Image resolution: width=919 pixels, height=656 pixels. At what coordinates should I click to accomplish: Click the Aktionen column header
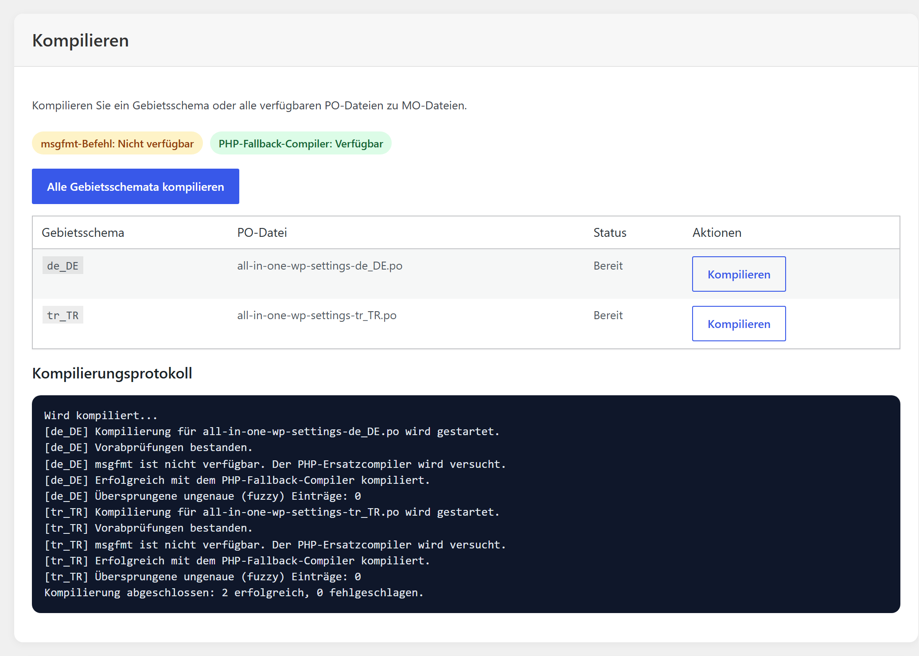717,232
